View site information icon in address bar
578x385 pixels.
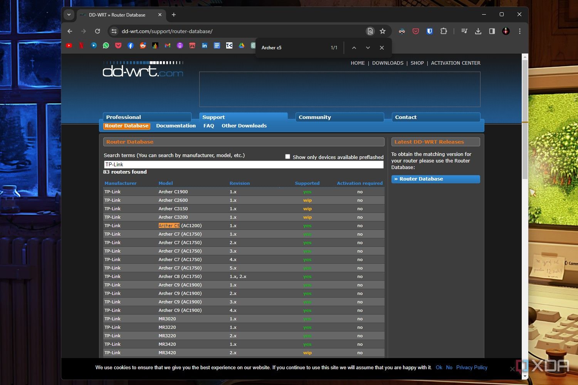point(113,31)
